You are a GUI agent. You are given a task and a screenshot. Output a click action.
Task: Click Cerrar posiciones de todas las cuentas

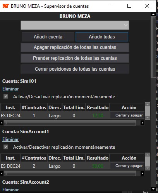coord(75,69)
